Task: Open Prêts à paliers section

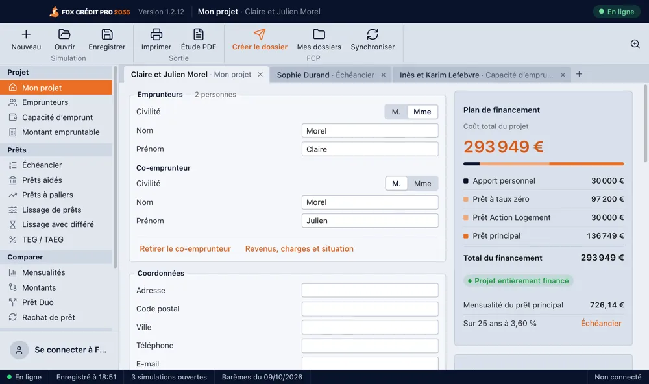Action: tap(56, 195)
